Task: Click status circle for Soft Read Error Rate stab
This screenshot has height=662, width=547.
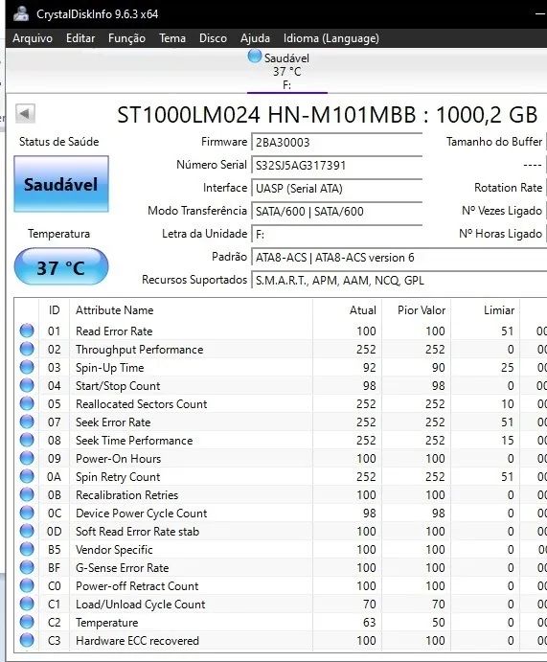Action: click(27, 531)
